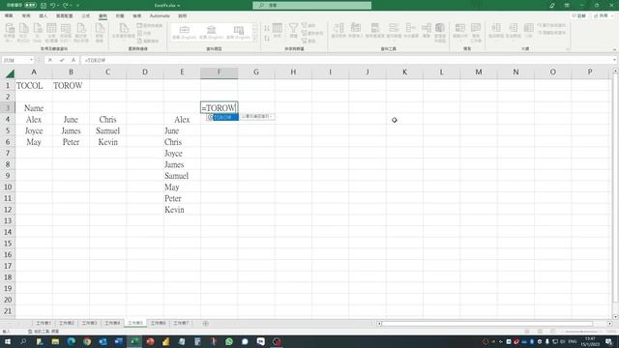Collapse the ribbon with the chevron
The height and width of the screenshot is (348, 619).
coord(614,49)
